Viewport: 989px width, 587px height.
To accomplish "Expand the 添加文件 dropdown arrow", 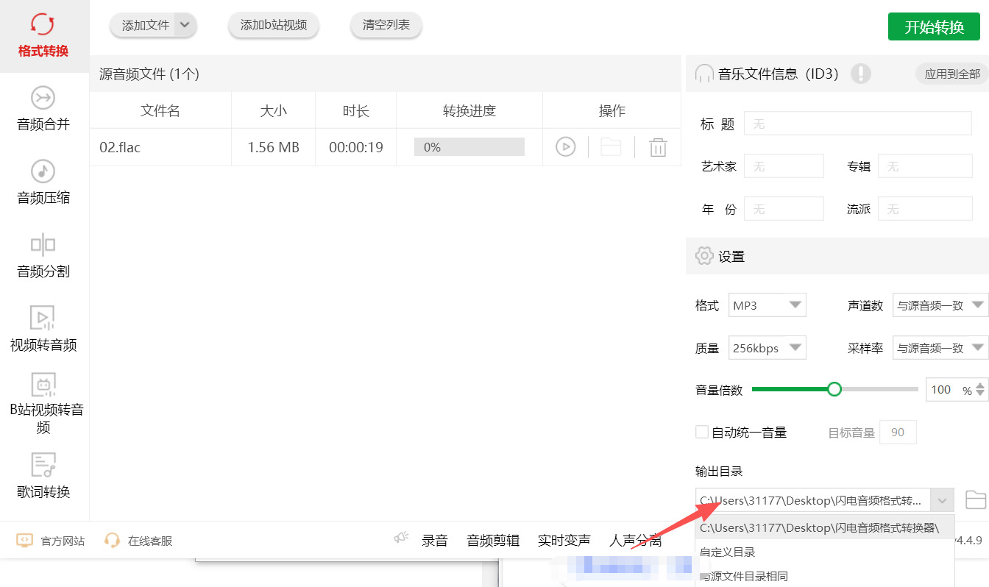I will pos(185,25).
